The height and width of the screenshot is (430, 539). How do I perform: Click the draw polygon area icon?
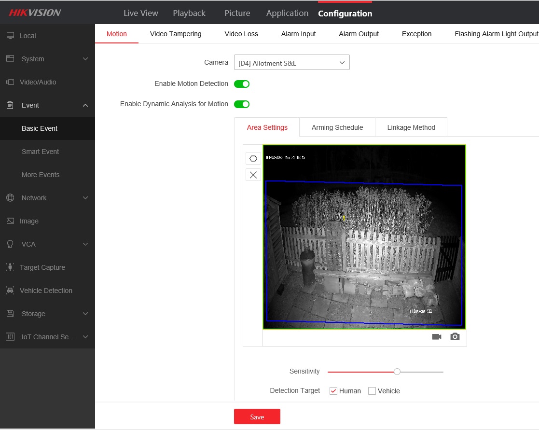(x=253, y=158)
